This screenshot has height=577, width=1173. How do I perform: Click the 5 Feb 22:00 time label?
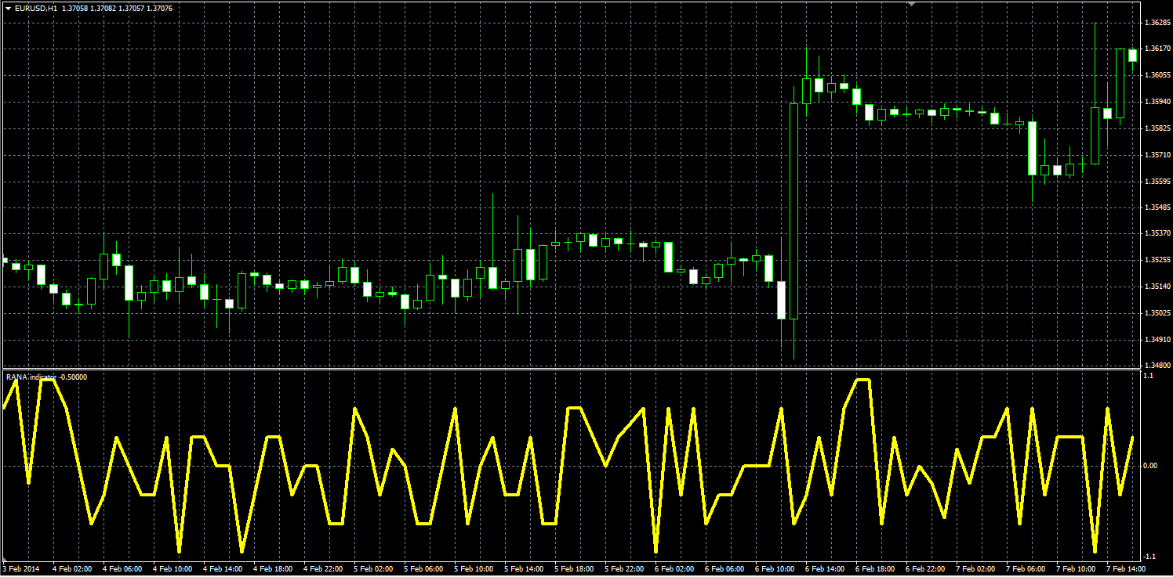[x=624, y=569]
